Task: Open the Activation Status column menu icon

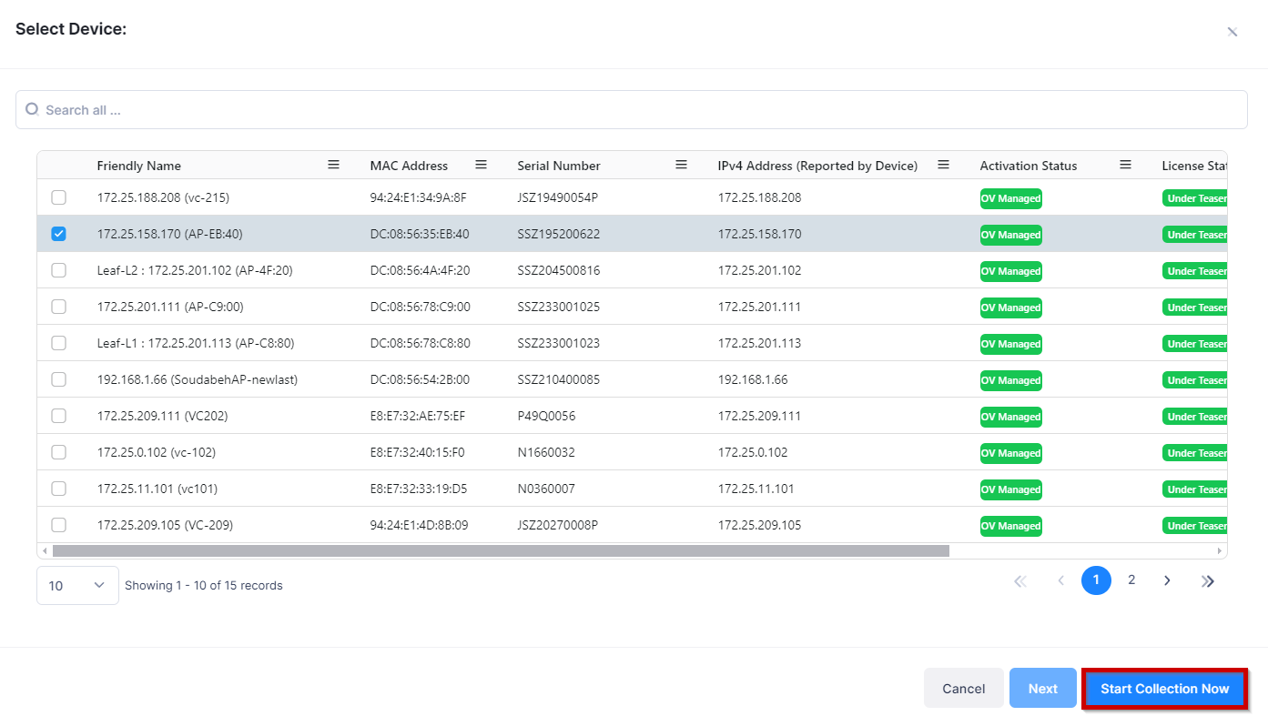Action: click(x=1125, y=165)
